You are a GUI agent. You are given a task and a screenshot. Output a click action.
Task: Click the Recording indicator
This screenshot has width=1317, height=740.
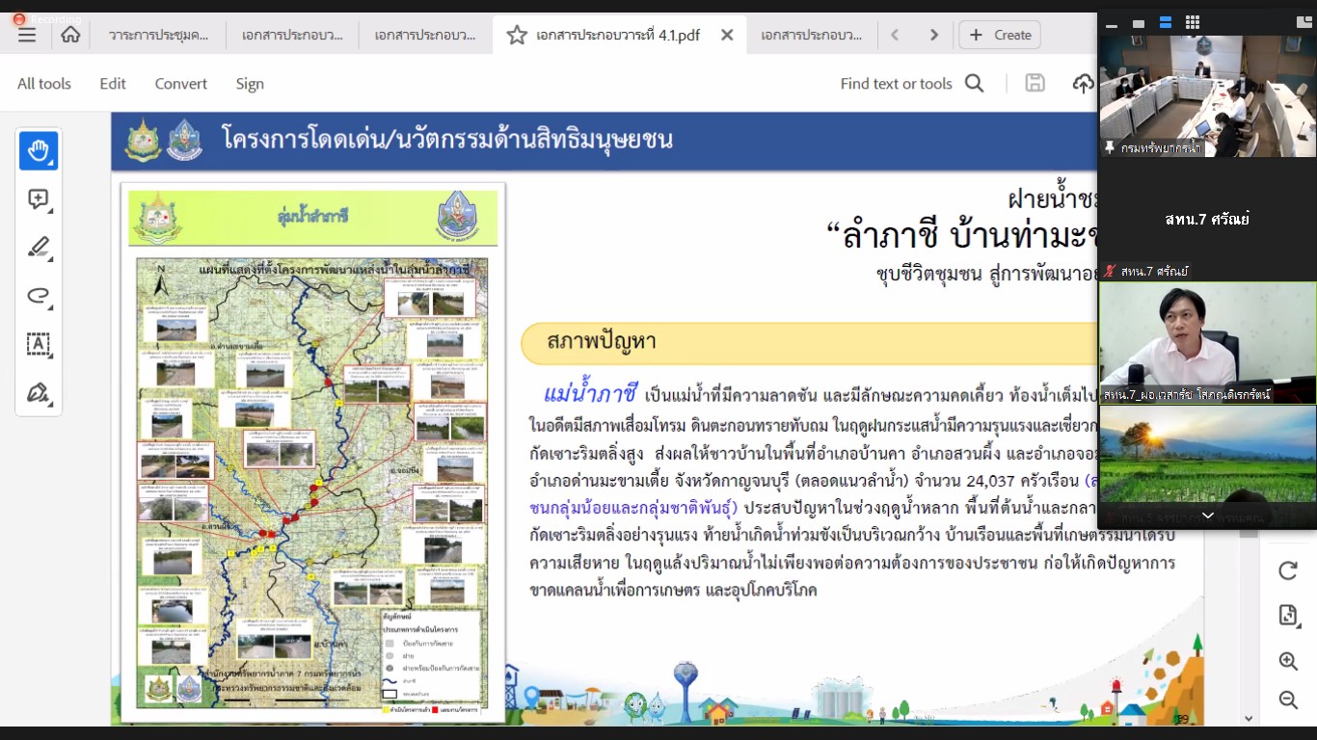point(48,19)
